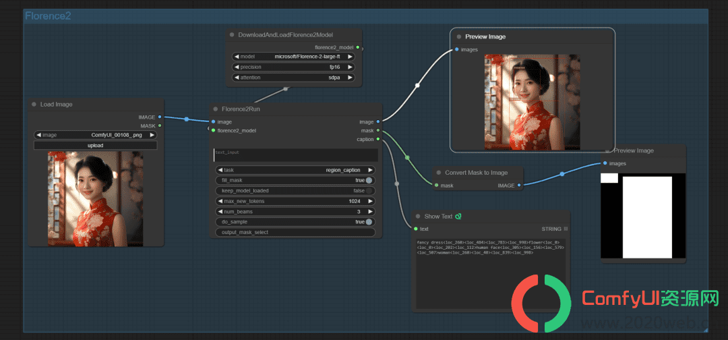Screen dimensions: 728x340
Task: Click the black-and-white mask preview image
Action: 643,215
